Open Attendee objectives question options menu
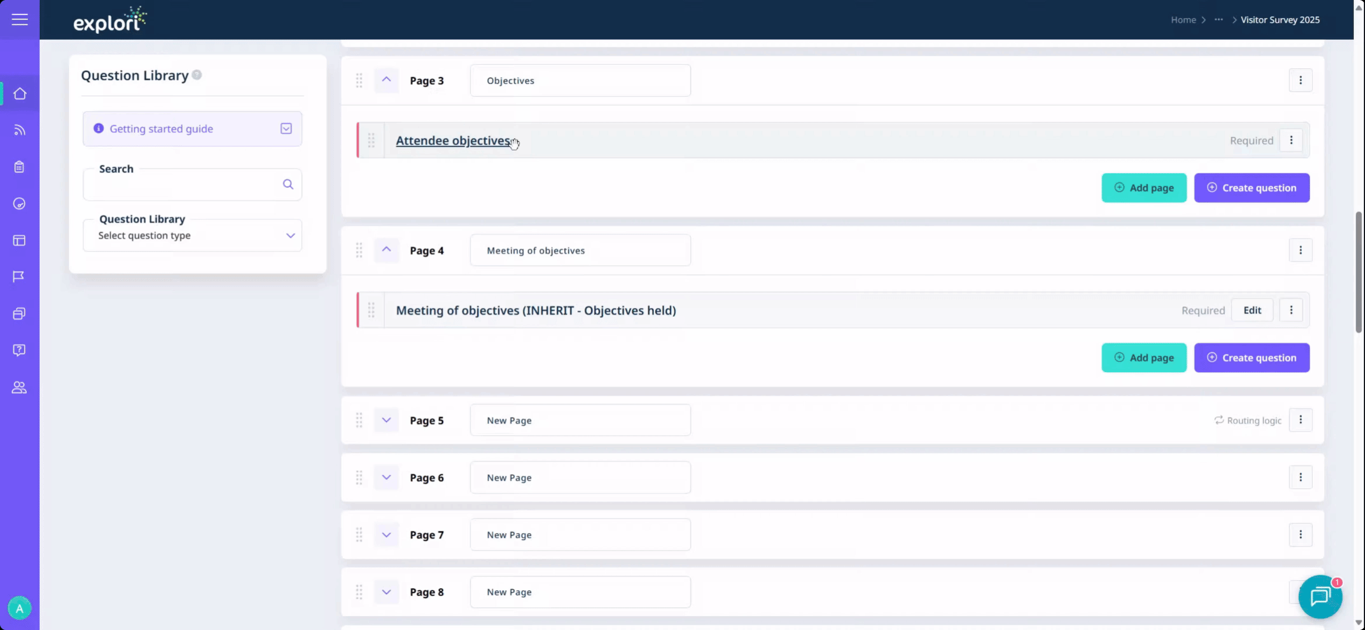Screen dimensions: 1365x630 [x=1291, y=141]
